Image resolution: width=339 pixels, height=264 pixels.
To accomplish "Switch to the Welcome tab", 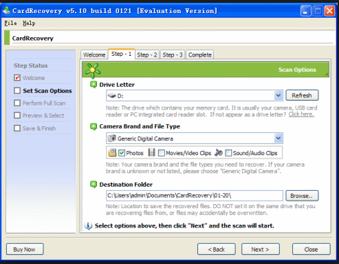I will 94,54.
